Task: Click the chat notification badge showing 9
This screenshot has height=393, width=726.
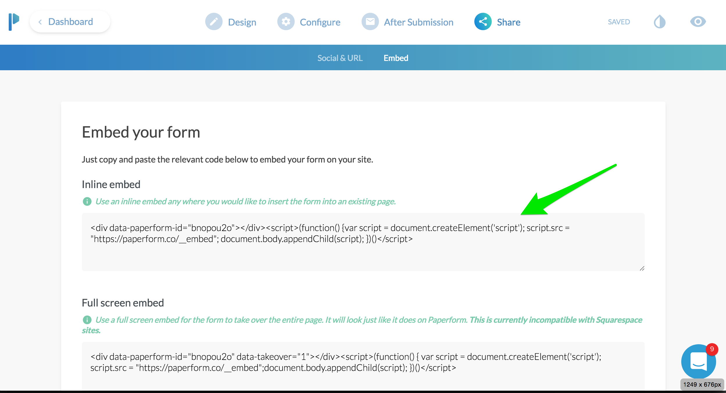Action: pyautogui.click(x=712, y=349)
